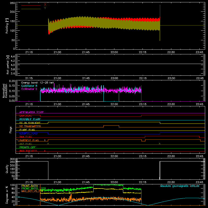The width and height of the screenshot is (208, 208).
Task: Click the yellow FRONT_RATIO legend entry
Action: (30, 186)
